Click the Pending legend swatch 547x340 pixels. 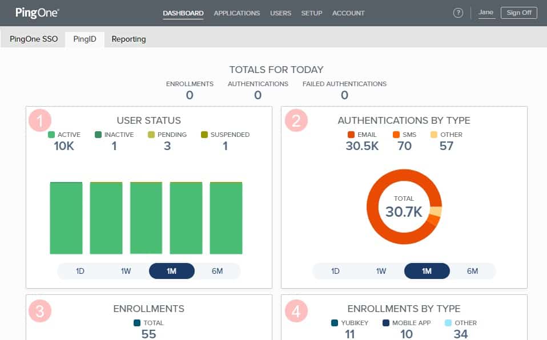tap(151, 135)
